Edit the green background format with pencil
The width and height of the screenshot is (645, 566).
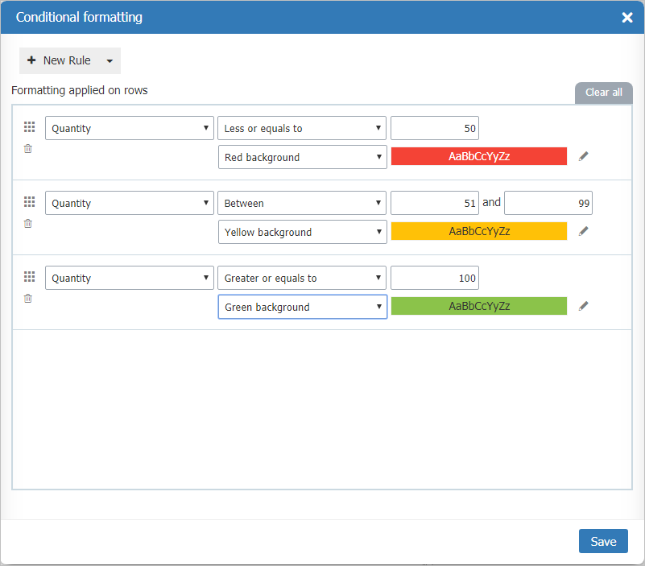[x=584, y=306]
